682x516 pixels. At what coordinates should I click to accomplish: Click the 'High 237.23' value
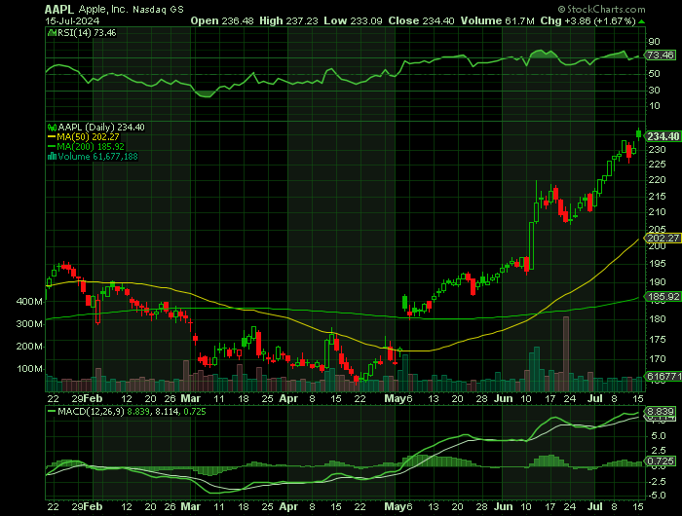tap(288, 20)
